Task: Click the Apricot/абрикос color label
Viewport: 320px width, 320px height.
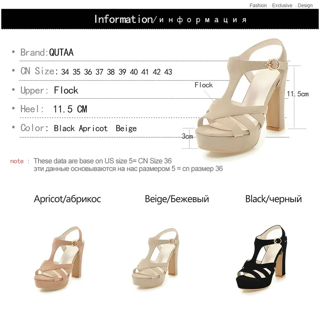Action: [67, 199]
